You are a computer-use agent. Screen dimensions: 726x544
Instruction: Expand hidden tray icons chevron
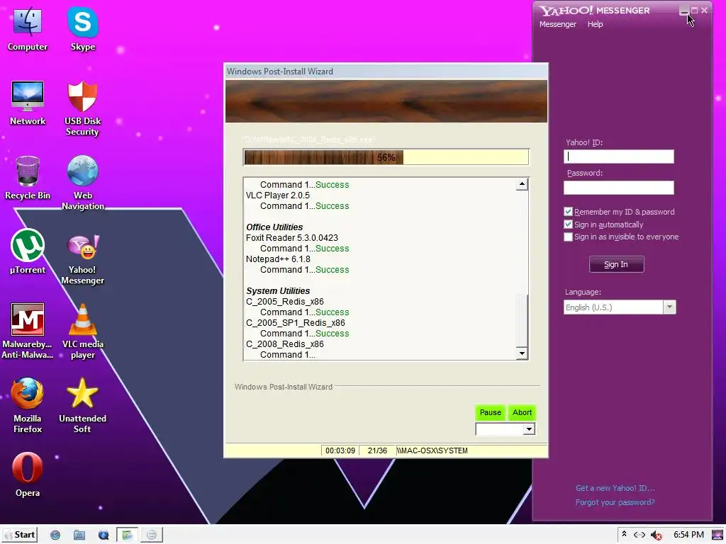coord(624,534)
